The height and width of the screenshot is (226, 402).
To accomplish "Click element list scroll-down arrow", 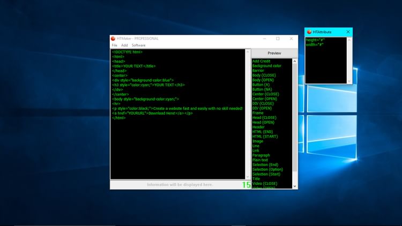I will click(295, 186).
